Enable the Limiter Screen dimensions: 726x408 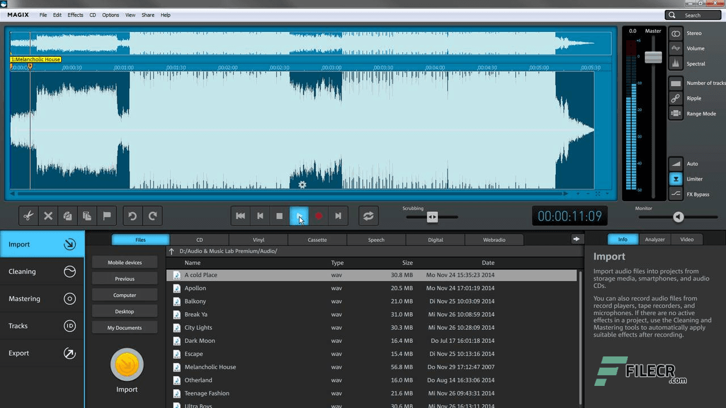pyautogui.click(x=676, y=178)
